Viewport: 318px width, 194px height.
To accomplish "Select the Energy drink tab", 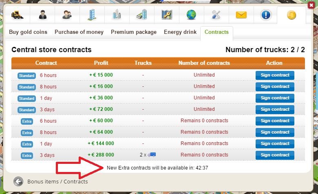I will click(180, 32).
